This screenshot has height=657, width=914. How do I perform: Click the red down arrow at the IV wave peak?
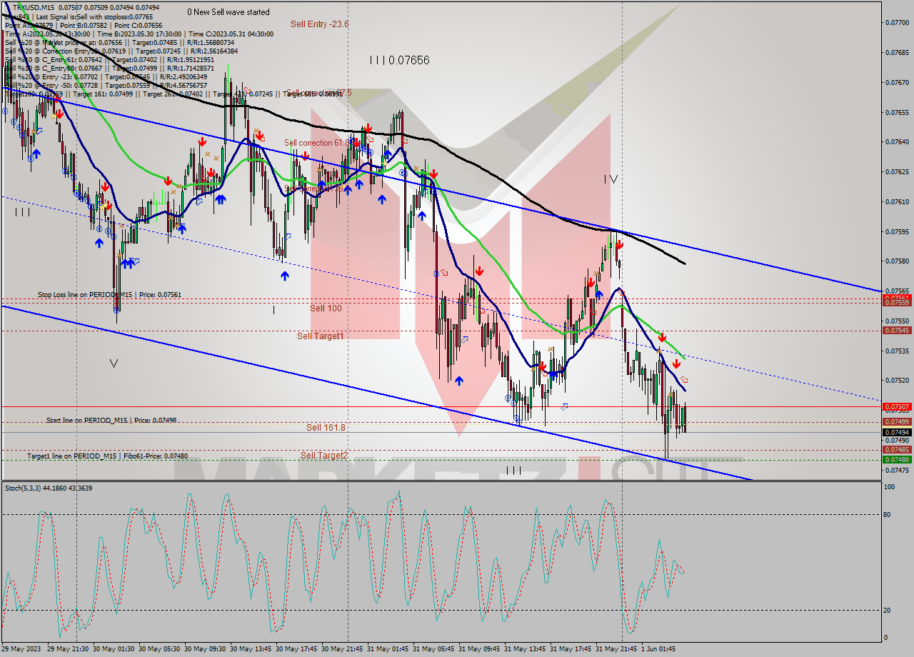[x=618, y=245]
